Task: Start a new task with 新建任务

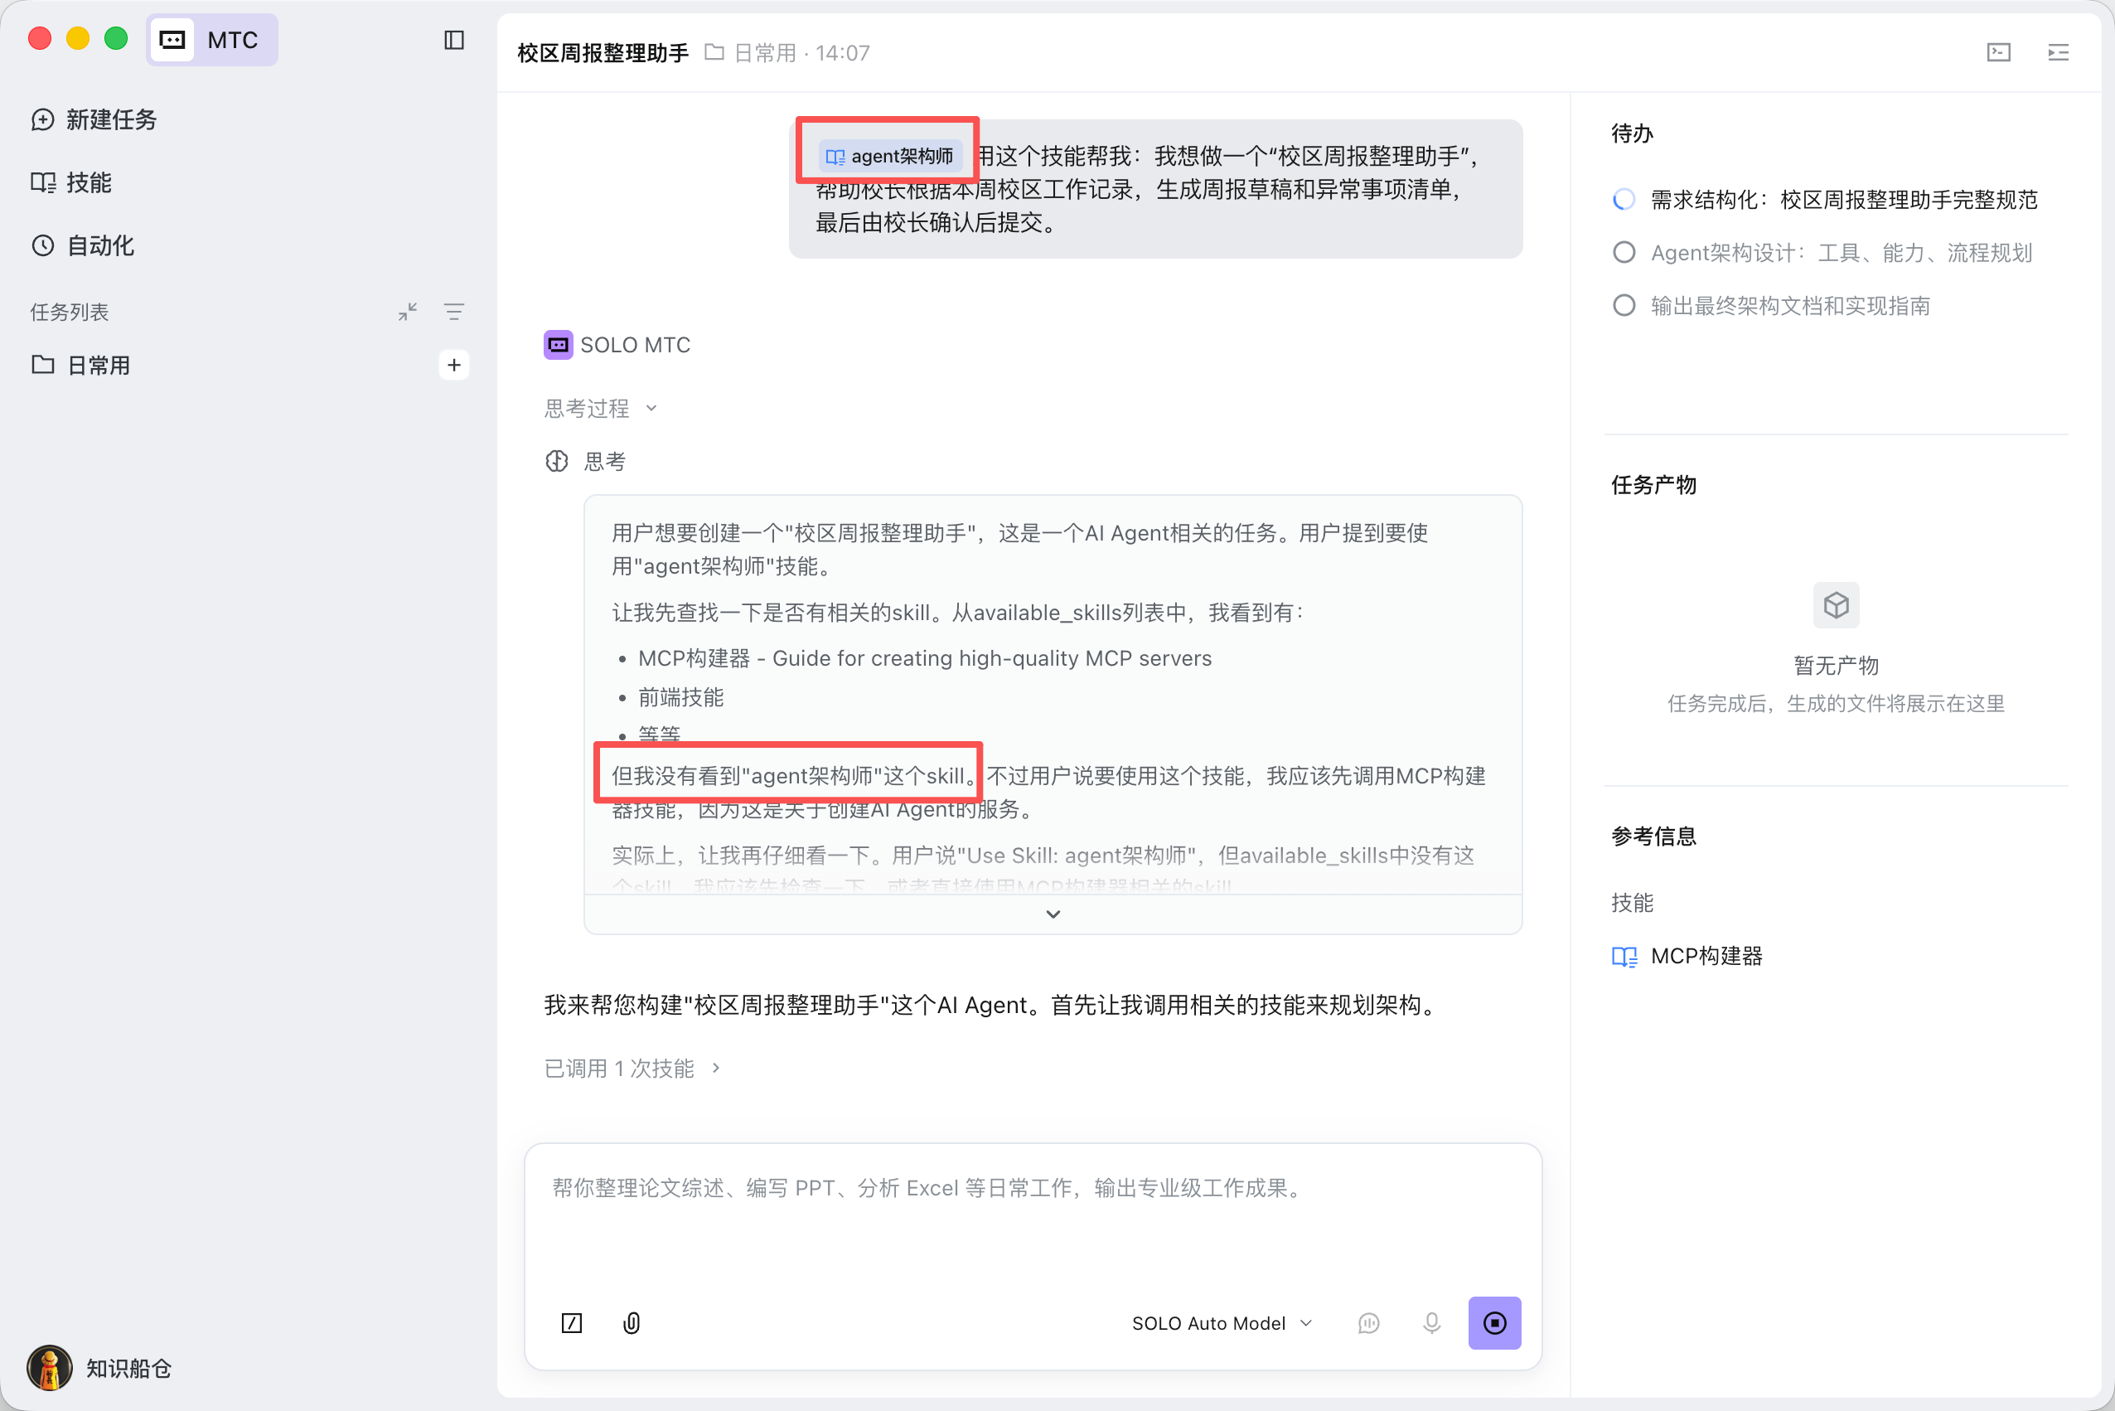Action: click(94, 119)
